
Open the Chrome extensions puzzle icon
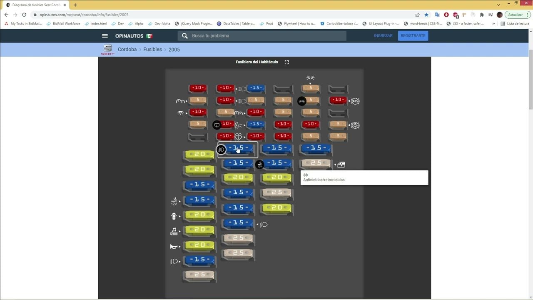click(x=482, y=15)
